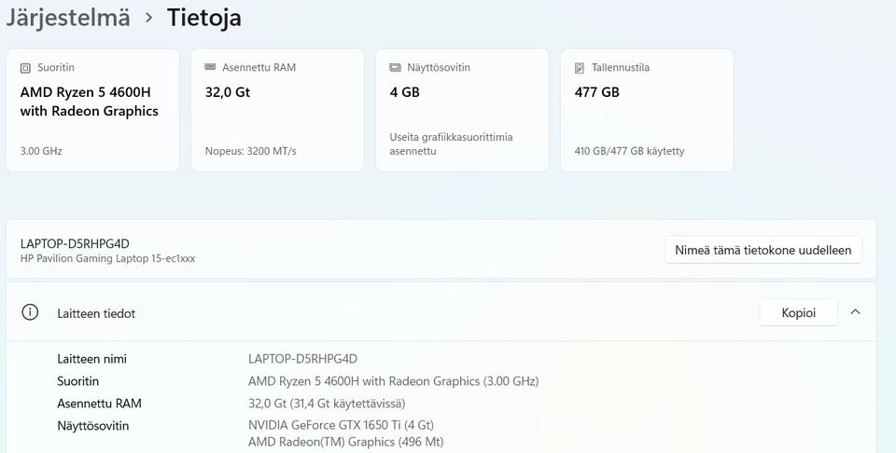Click the display adapter icon beside Näyttösovitin
The height and width of the screenshot is (453, 896).
[395, 68]
